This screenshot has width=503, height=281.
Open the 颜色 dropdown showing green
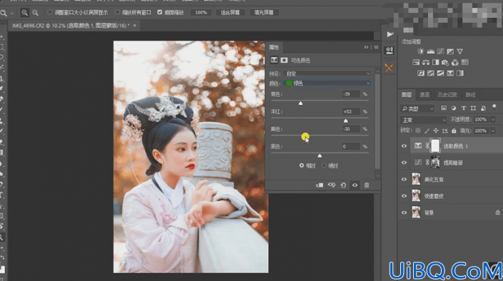[x=327, y=83]
